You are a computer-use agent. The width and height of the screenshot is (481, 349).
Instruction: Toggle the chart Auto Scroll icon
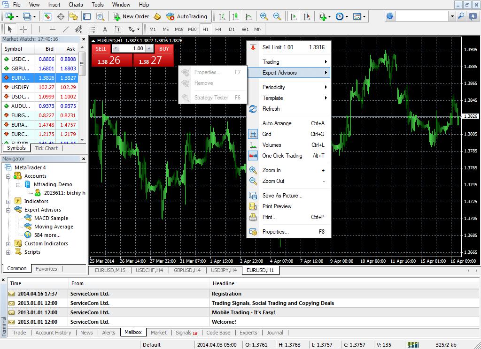click(x=293, y=16)
